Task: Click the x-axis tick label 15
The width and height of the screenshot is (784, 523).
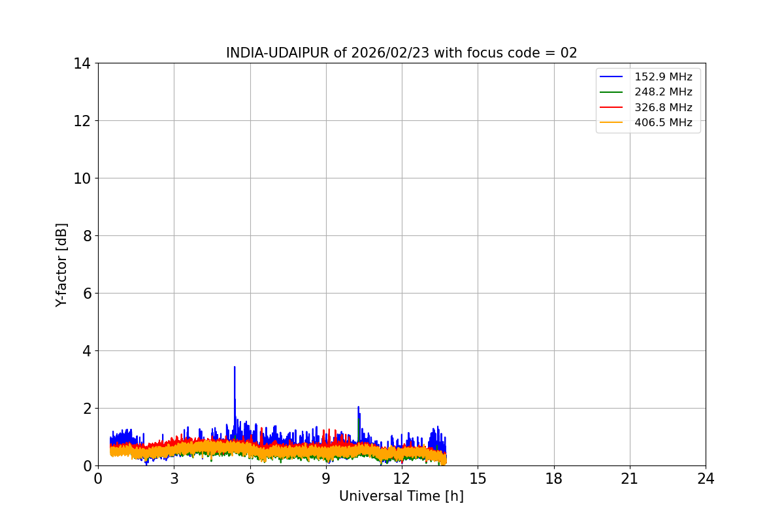Action: point(478,479)
